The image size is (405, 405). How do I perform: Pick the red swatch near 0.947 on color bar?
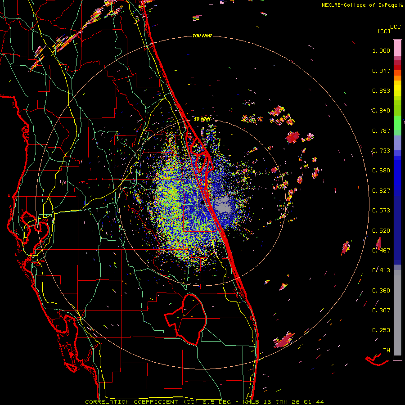(397, 67)
